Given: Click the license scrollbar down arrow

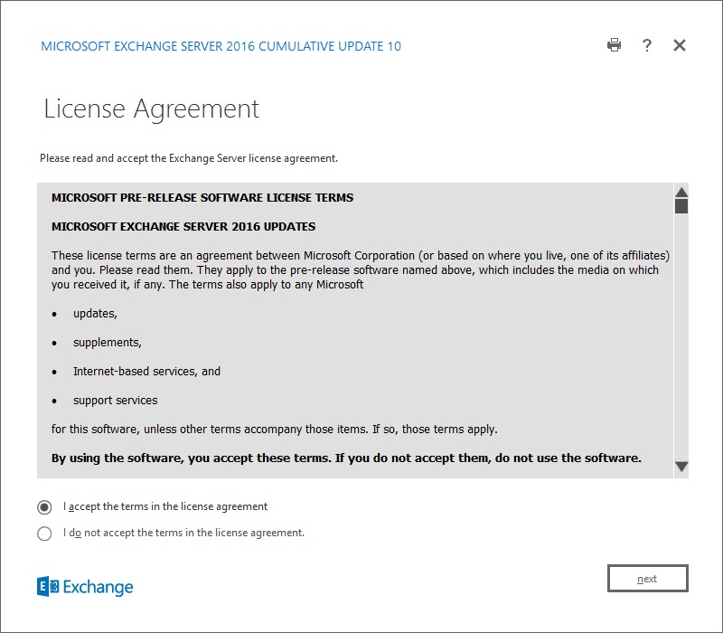Looking at the screenshot, I should click(x=681, y=467).
